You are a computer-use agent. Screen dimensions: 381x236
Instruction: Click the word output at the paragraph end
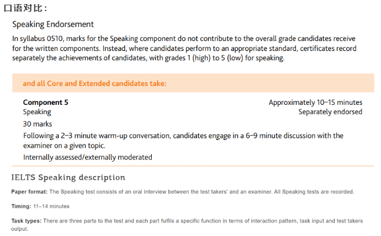pyautogui.click(x=19, y=229)
